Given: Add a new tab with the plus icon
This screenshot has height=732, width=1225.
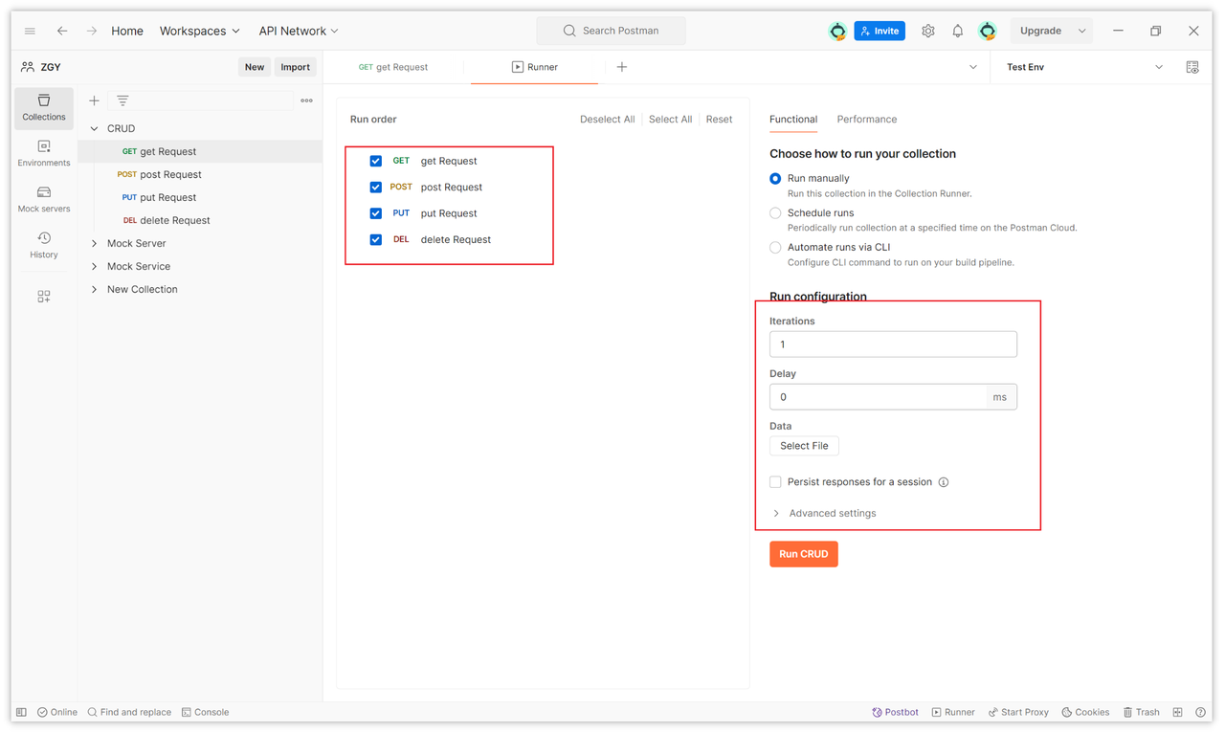Looking at the screenshot, I should (x=622, y=67).
